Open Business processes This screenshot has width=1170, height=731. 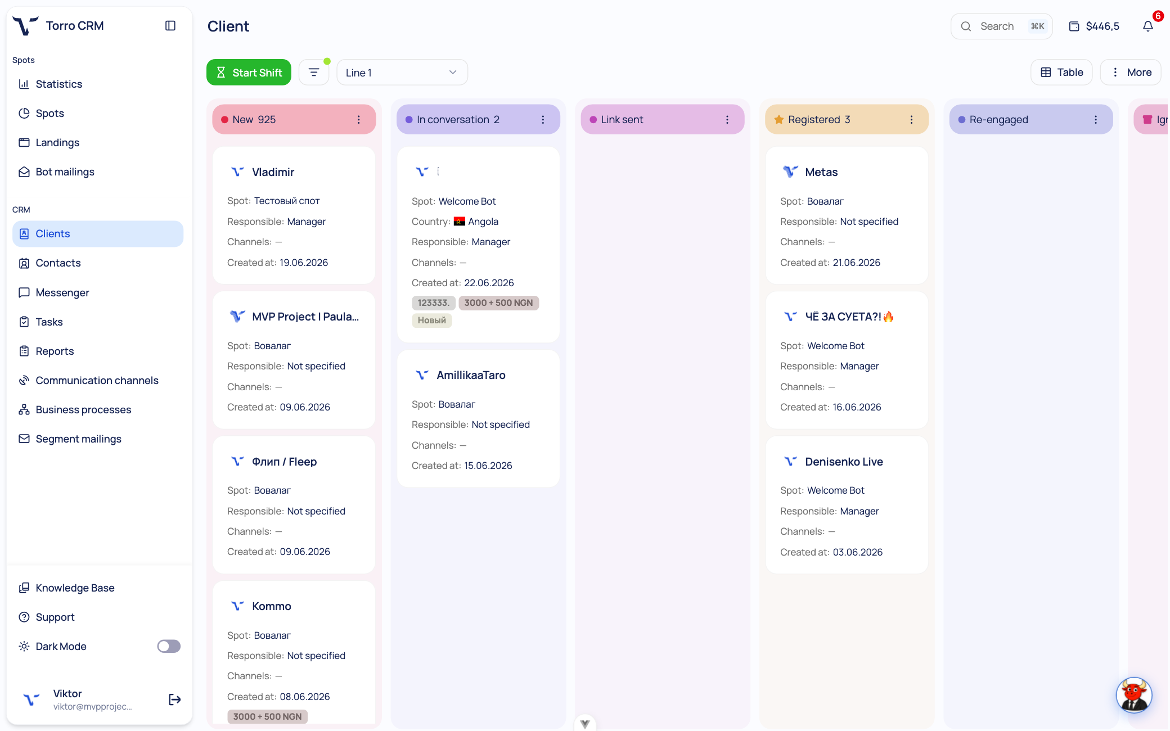98,410
